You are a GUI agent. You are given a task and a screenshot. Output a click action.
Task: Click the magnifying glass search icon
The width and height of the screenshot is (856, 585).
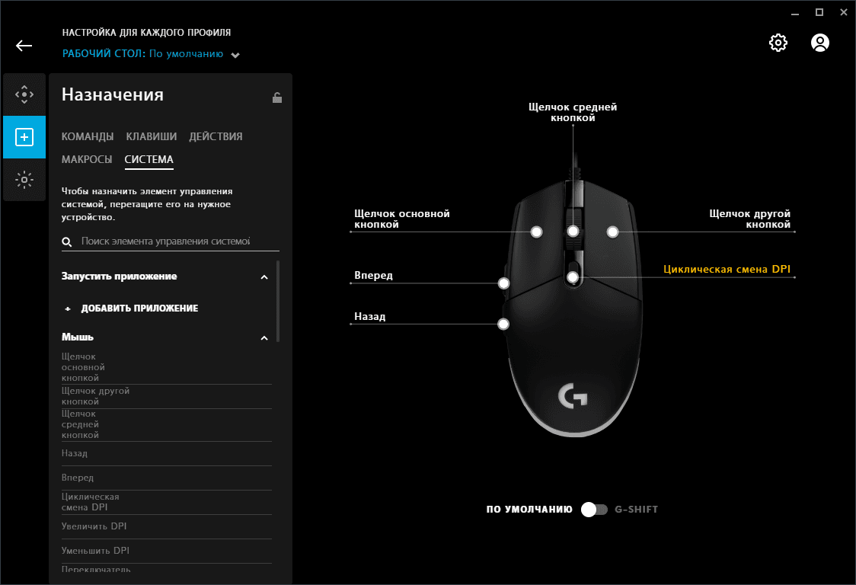tap(67, 242)
